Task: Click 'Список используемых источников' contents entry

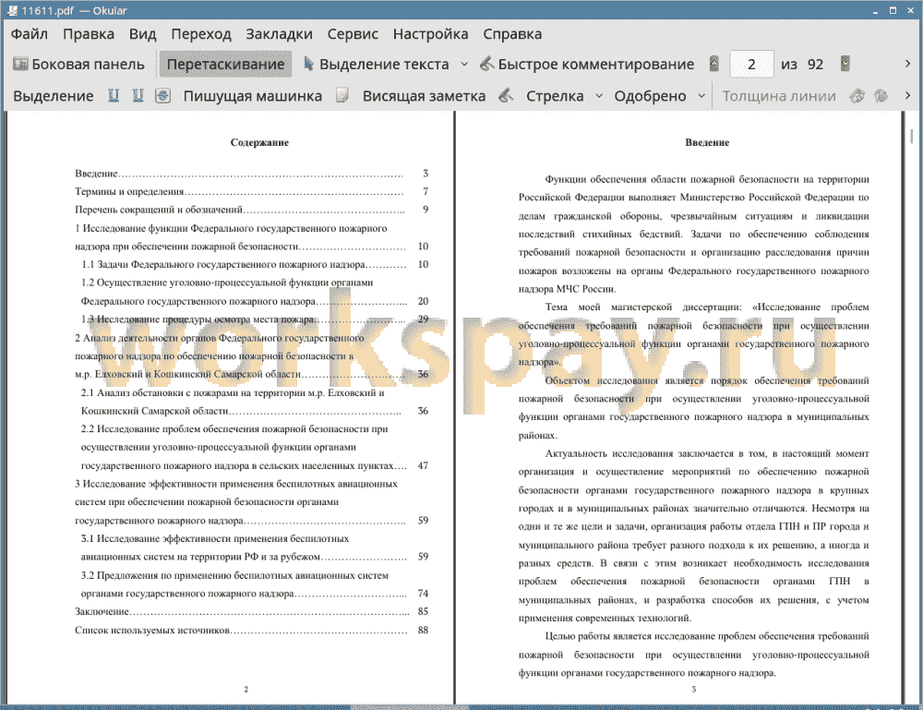Action: point(252,630)
